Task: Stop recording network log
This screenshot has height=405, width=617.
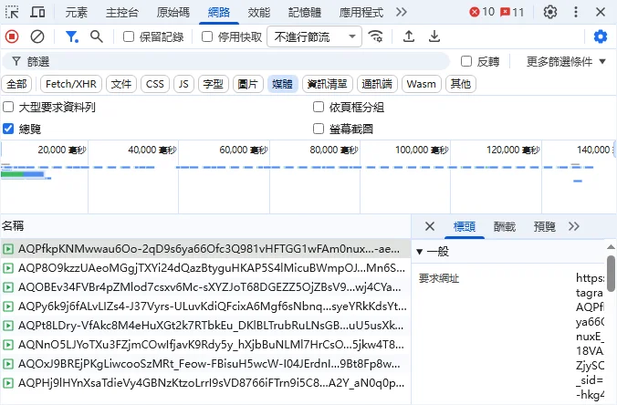Action: tap(12, 36)
